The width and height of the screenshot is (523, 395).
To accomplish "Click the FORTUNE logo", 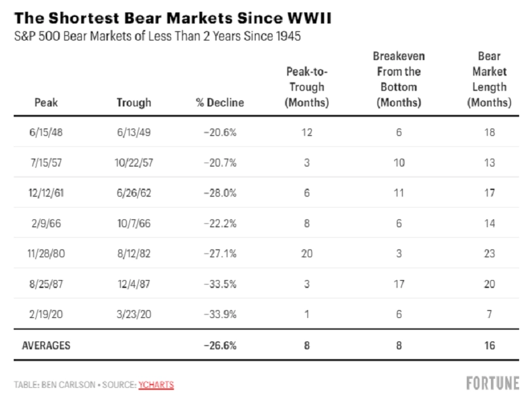I will click(x=493, y=383).
